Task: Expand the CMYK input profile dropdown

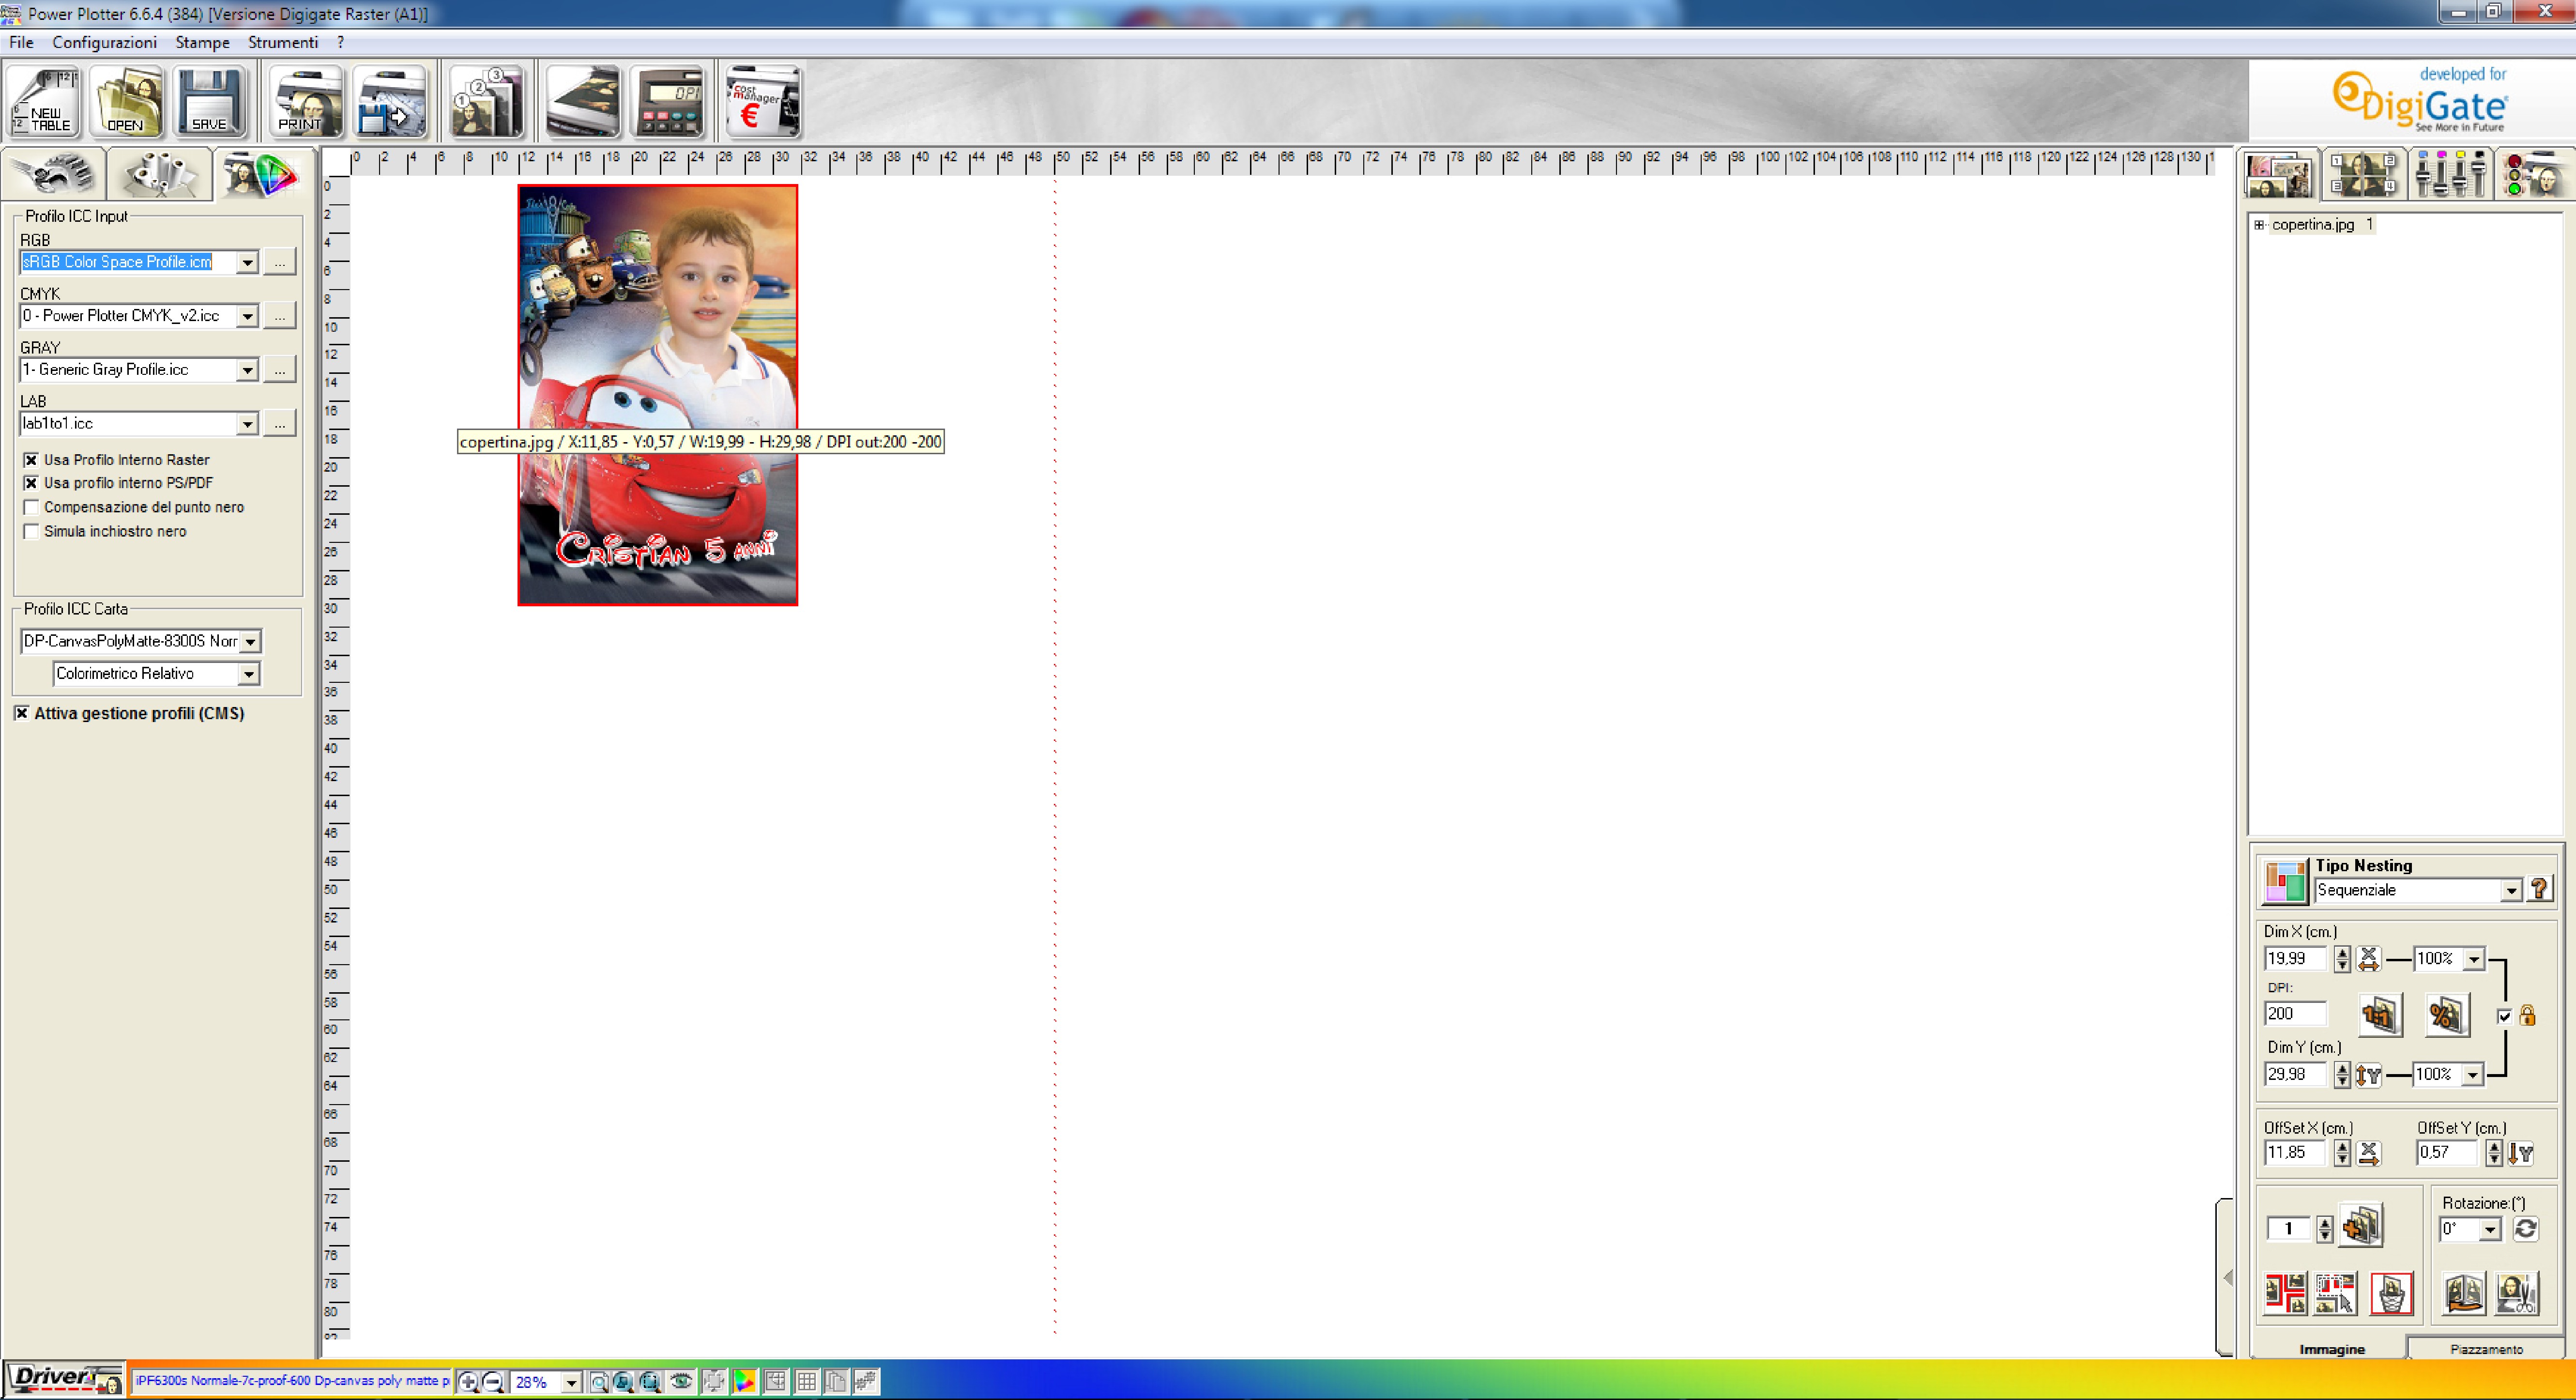Action: (x=247, y=316)
